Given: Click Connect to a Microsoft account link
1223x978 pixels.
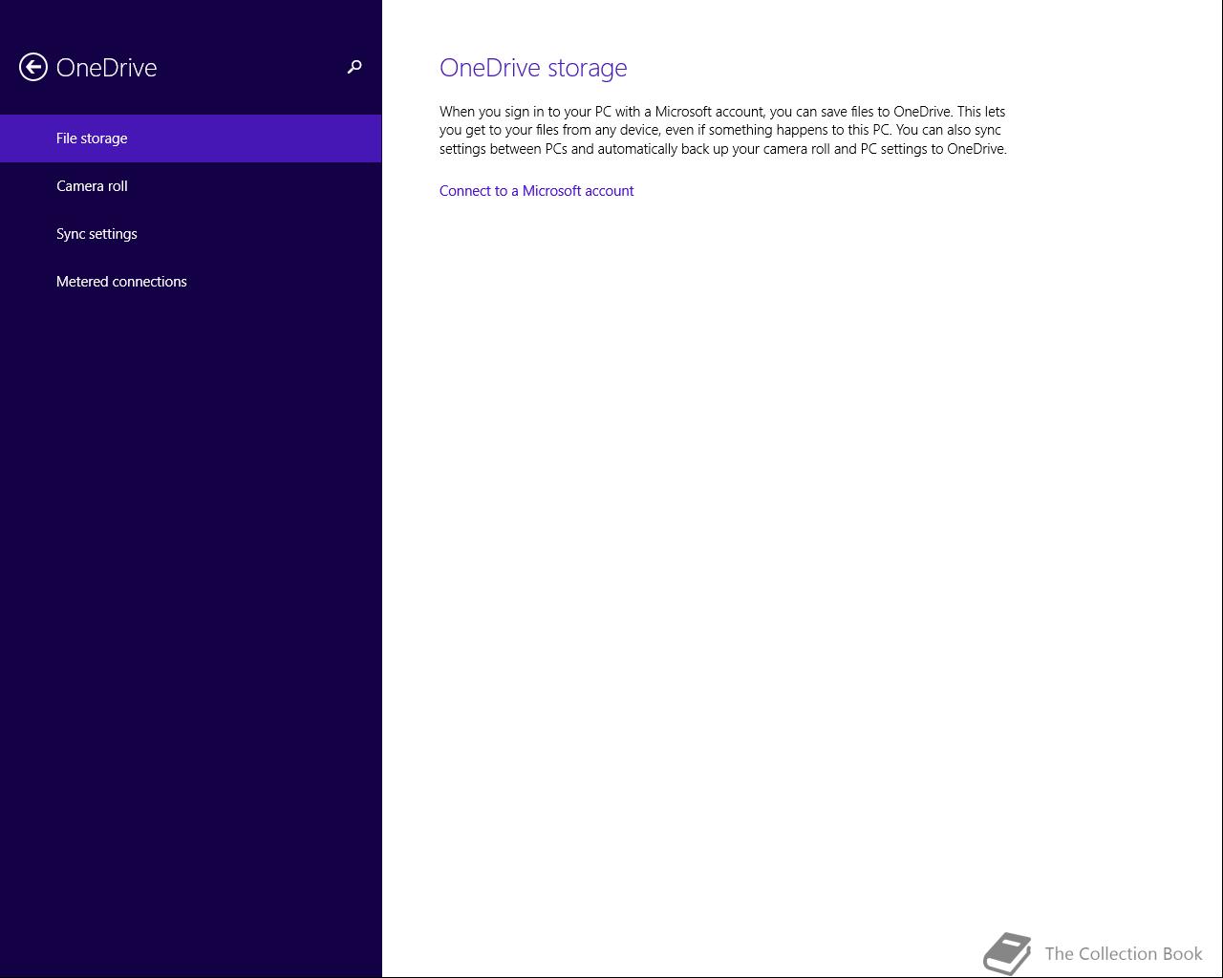Looking at the screenshot, I should [536, 191].
